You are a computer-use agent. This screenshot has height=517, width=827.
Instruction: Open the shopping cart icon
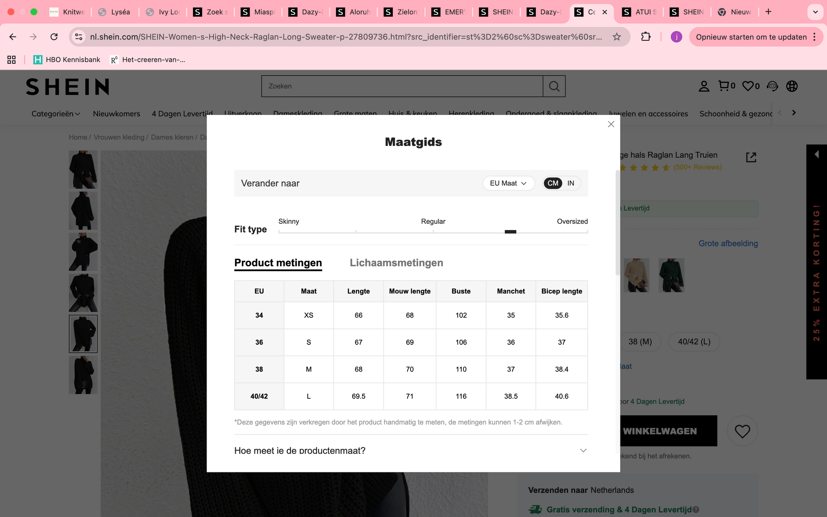(x=723, y=86)
